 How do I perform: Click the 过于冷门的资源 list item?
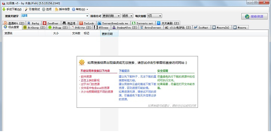(x=90, y=84)
